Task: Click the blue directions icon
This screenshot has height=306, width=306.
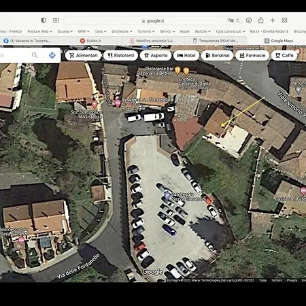Action: tap(52, 55)
